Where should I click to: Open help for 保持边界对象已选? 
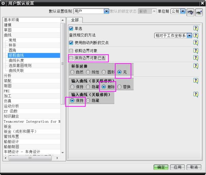[196, 58]
